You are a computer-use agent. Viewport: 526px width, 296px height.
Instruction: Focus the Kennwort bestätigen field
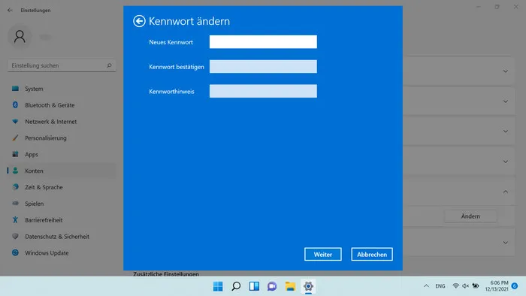(263, 66)
